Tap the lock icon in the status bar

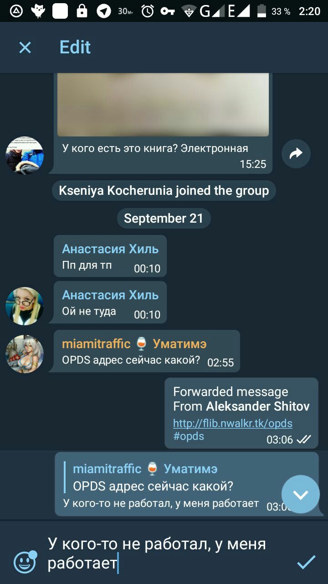point(82,11)
